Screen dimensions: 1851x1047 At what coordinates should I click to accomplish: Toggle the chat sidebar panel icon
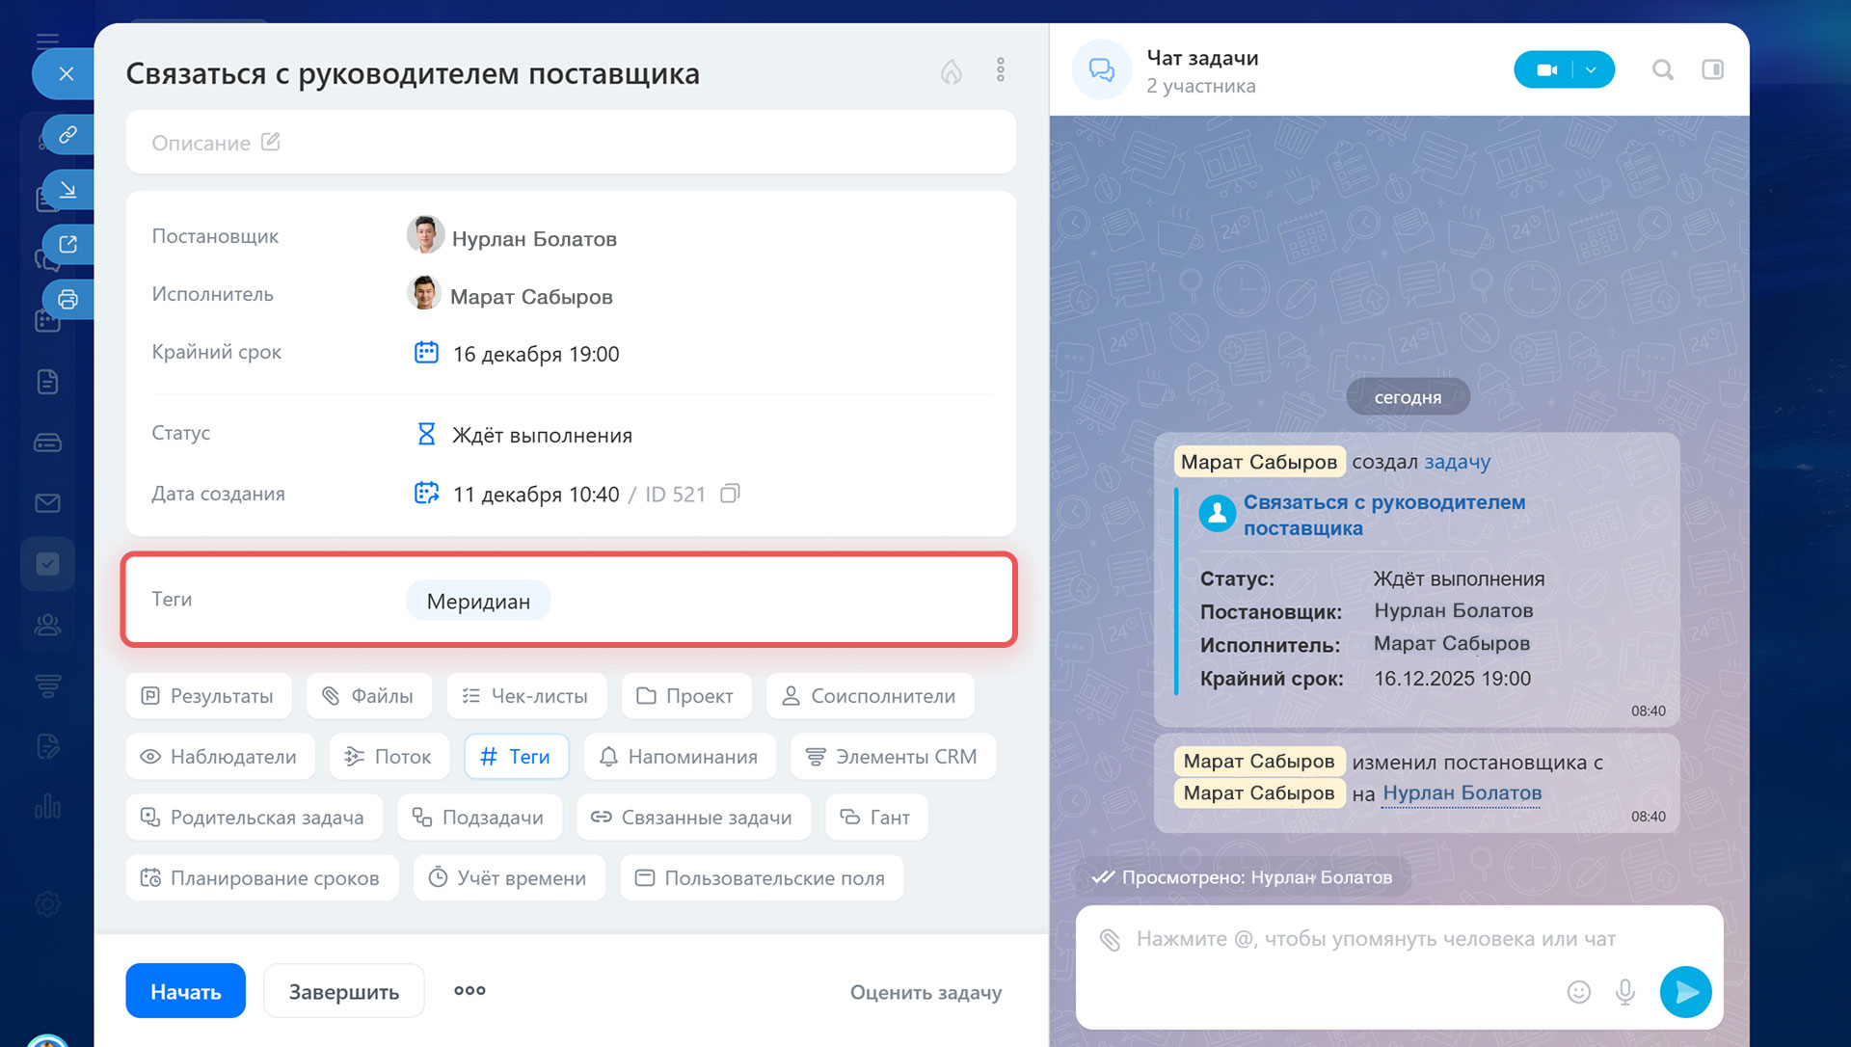1712,69
